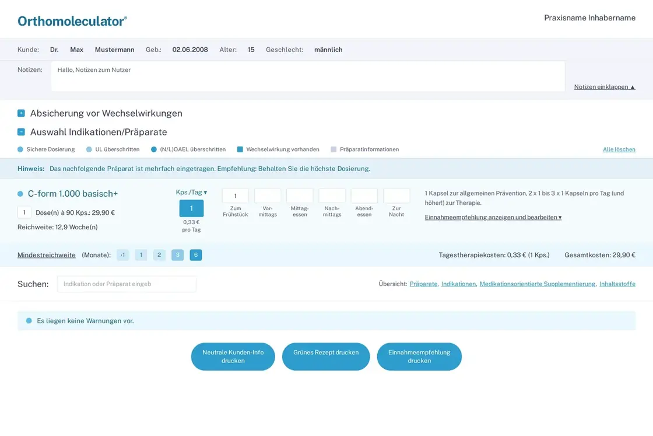The image size is (653, 436).
Task: Open the Indikationen overview link
Action: pyautogui.click(x=458, y=284)
